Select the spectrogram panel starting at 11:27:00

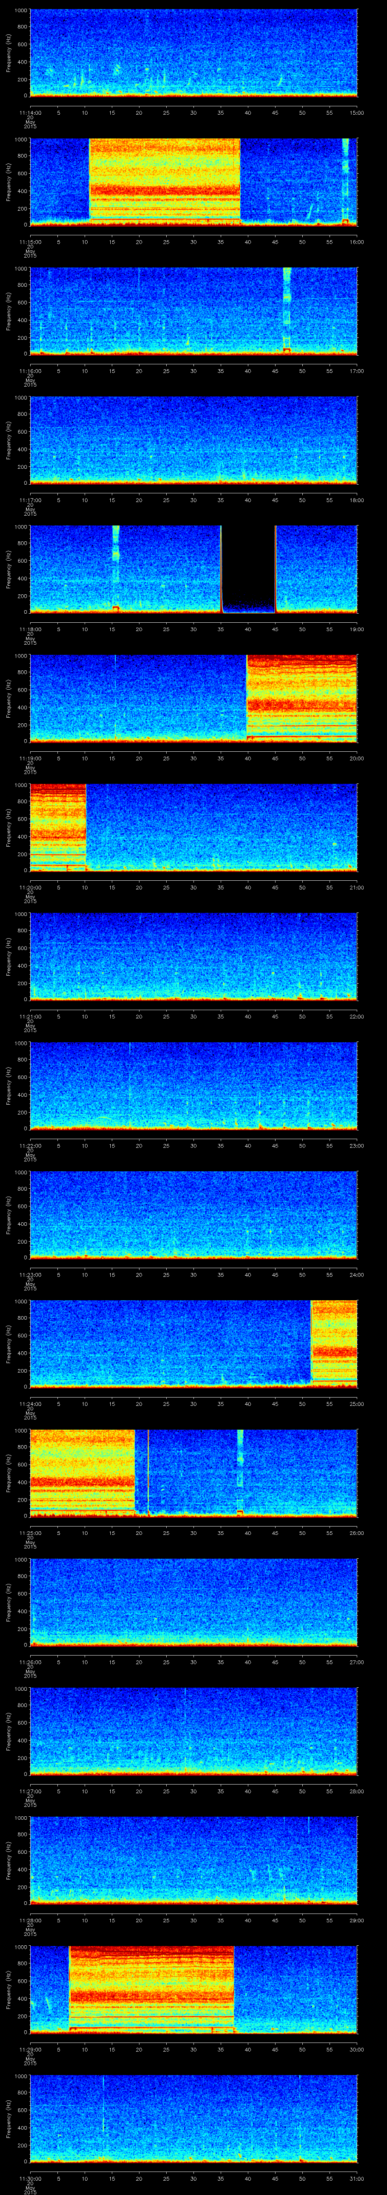click(x=194, y=1732)
